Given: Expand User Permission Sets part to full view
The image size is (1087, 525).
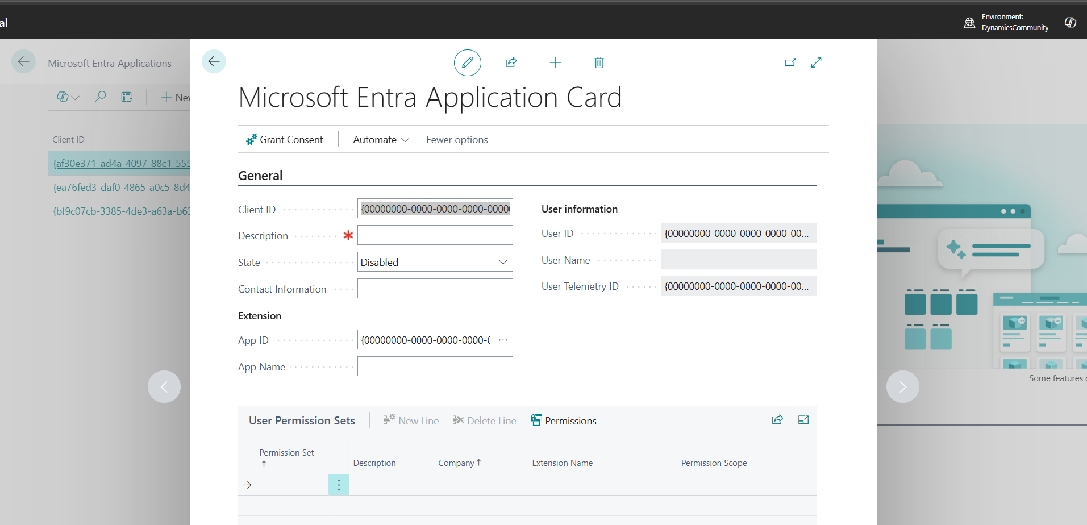Looking at the screenshot, I should (x=803, y=420).
